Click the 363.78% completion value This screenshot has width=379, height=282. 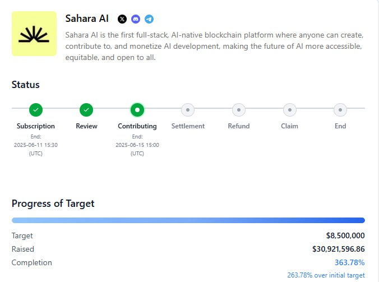point(349,262)
